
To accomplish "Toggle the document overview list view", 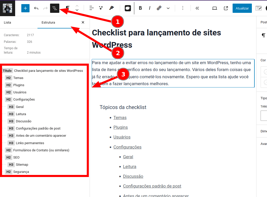I will click(55, 8).
